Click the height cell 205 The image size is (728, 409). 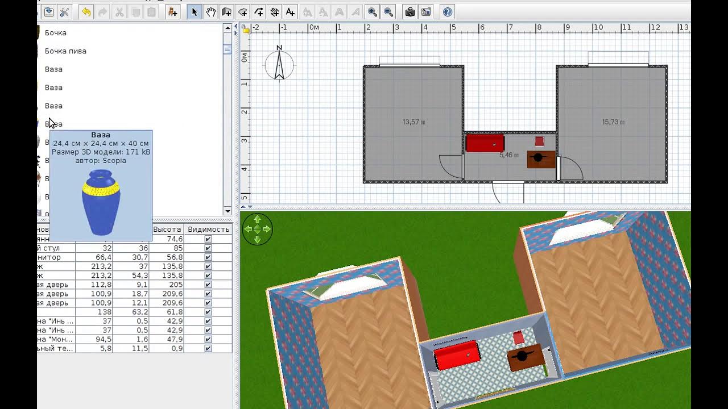[x=167, y=285]
